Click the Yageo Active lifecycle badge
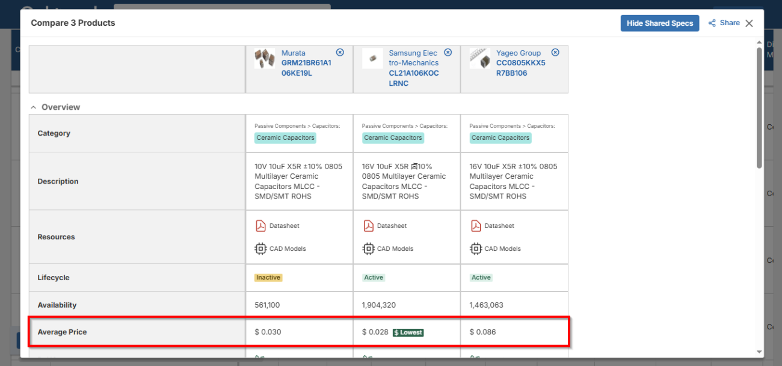This screenshot has height=366, width=782. click(x=481, y=278)
